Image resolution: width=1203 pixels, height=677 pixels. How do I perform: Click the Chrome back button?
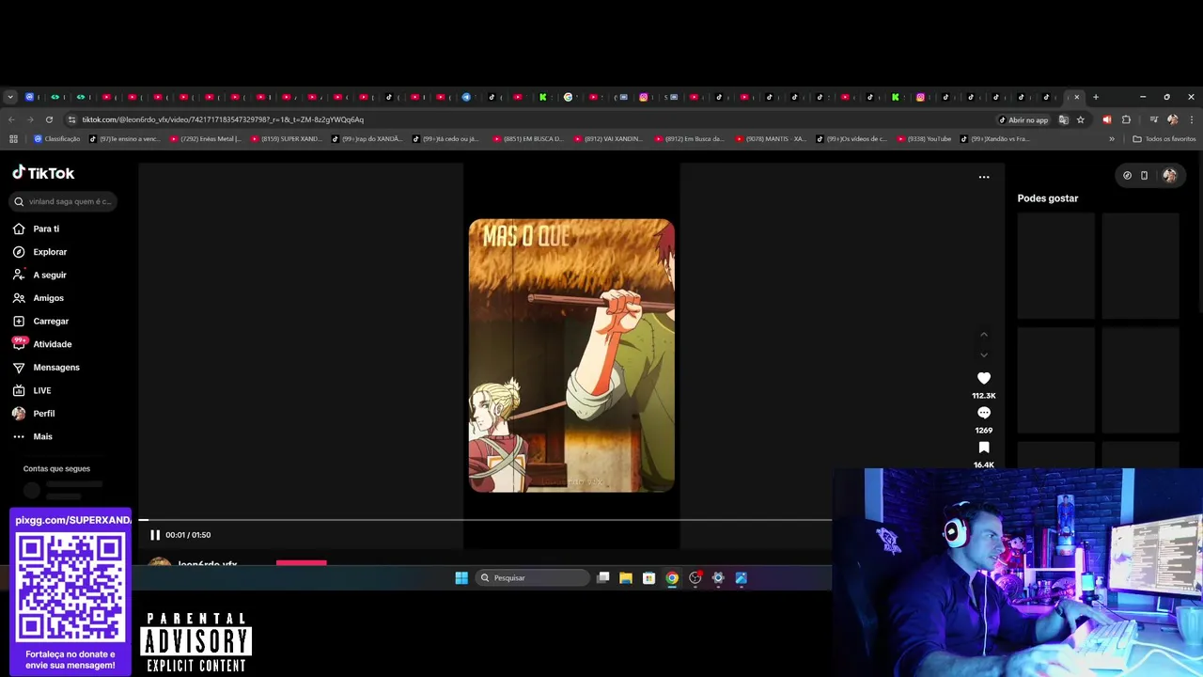(11, 119)
